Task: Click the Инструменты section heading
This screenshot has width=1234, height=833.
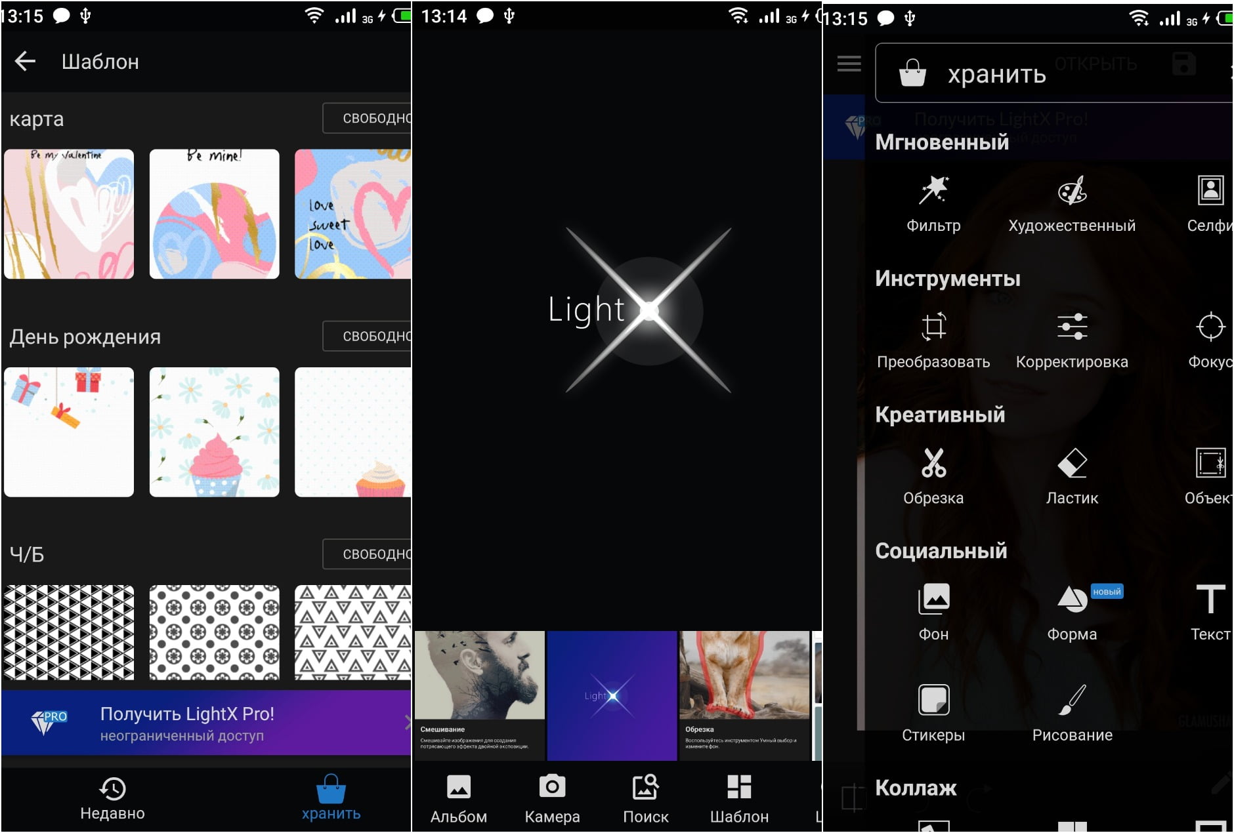Action: (x=948, y=278)
